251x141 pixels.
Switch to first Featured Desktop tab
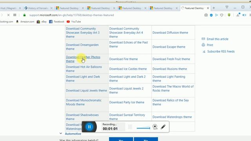69,8
